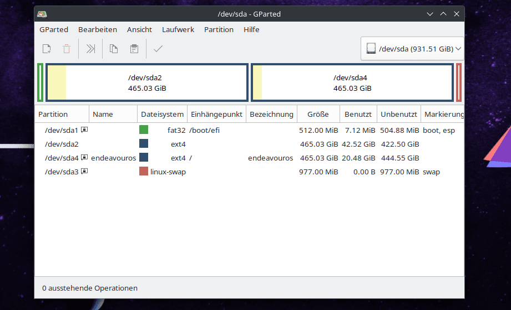Open the Laufwerk menu
Image resolution: width=511 pixels, height=310 pixels.
[x=178, y=29]
